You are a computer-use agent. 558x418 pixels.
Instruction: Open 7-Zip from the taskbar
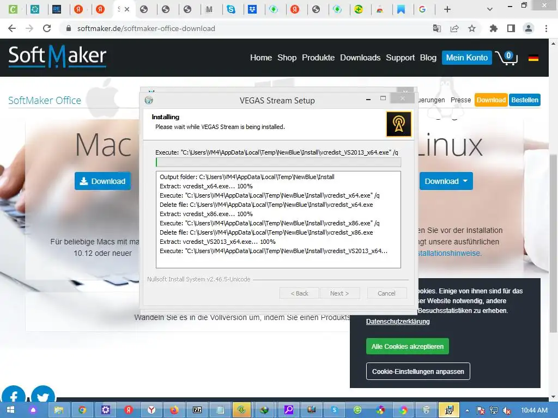[197, 410]
